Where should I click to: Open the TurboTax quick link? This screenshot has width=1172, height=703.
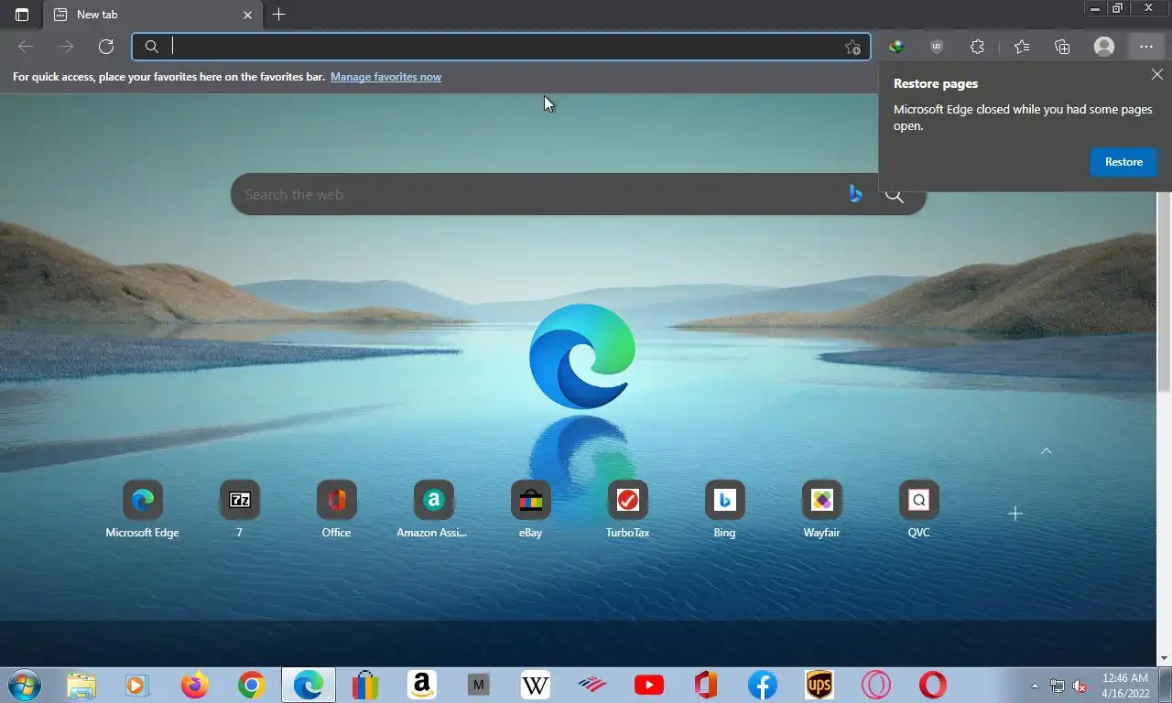point(628,510)
